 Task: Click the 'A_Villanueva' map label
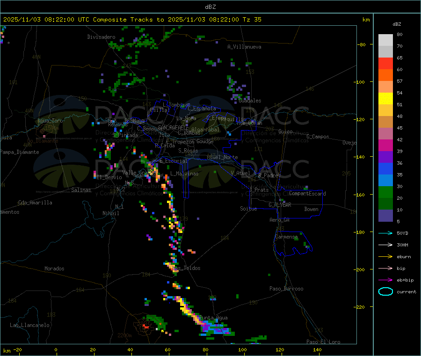pos(244,47)
